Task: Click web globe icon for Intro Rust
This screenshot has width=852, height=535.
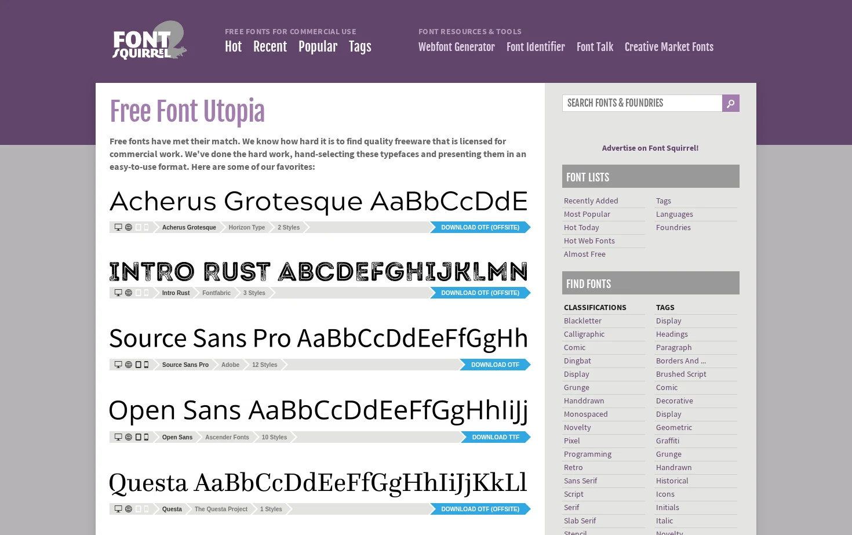Action: (x=129, y=293)
